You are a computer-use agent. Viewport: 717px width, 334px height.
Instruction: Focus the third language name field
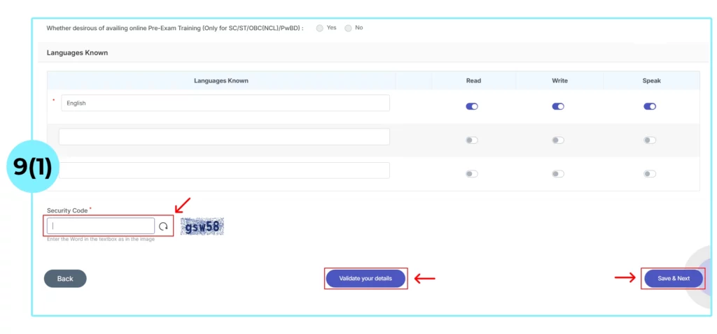224,170
